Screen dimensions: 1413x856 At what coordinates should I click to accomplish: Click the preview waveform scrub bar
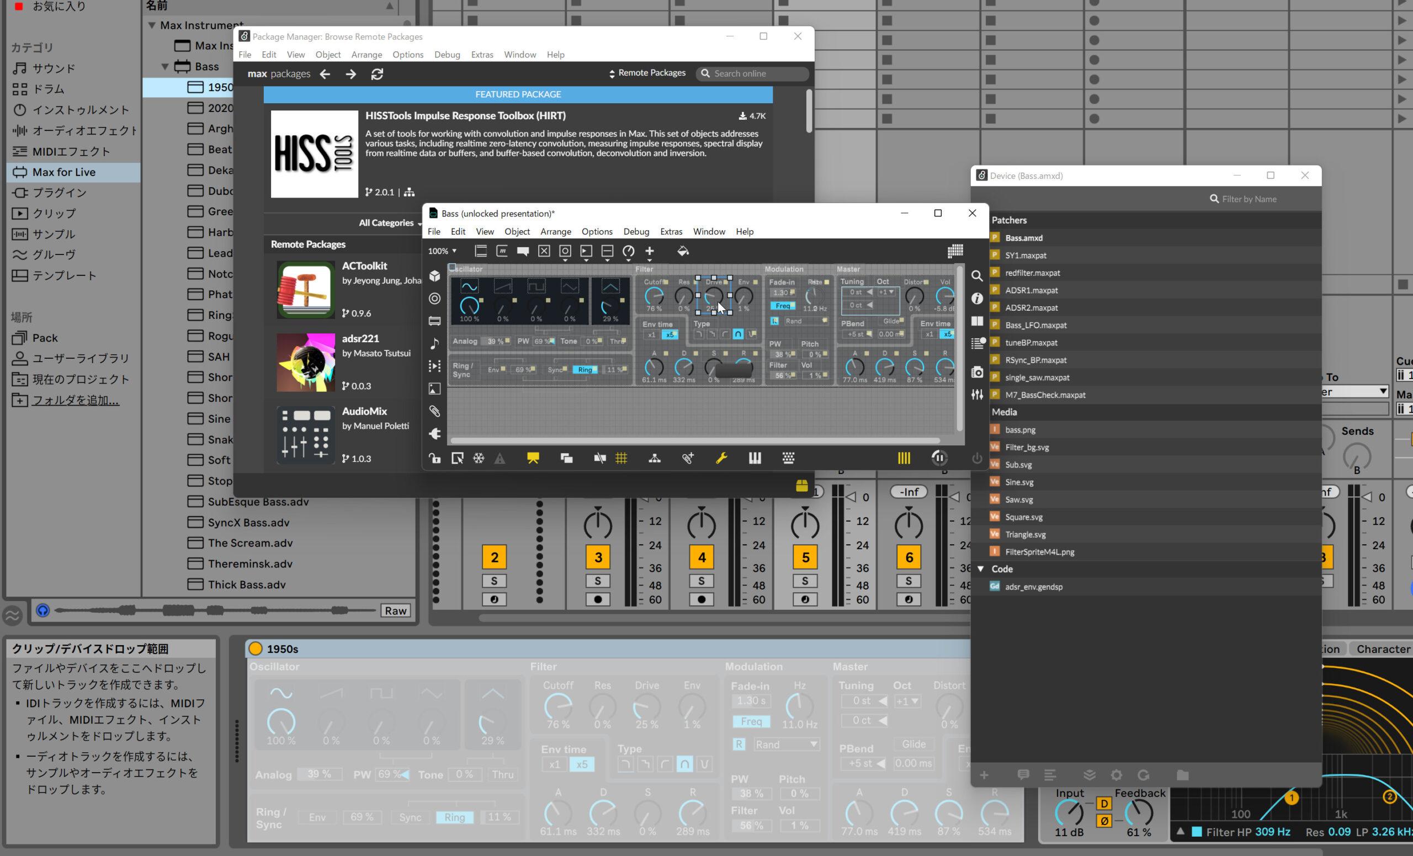(215, 610)
